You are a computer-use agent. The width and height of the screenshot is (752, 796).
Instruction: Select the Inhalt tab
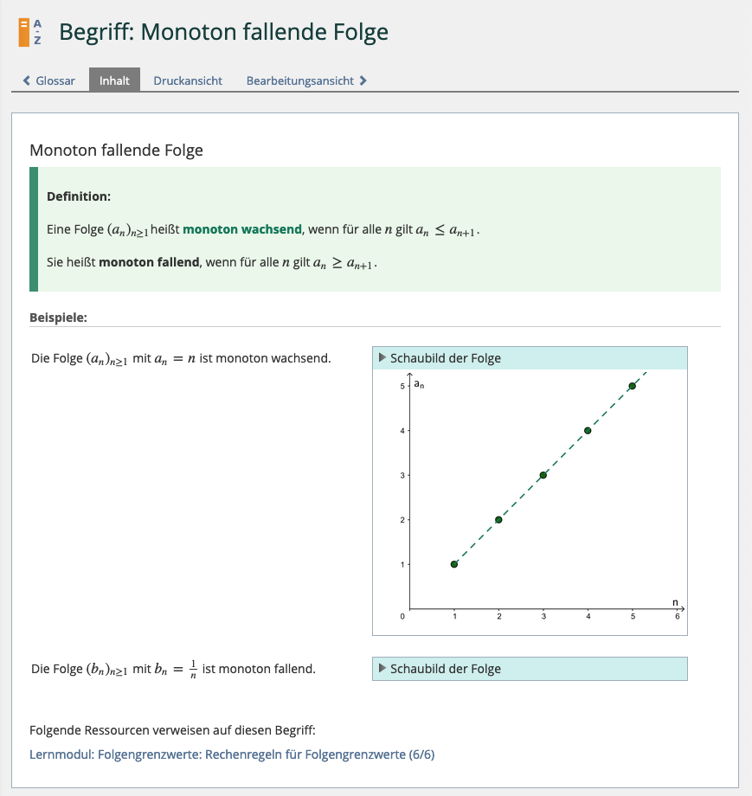[114, 81]
